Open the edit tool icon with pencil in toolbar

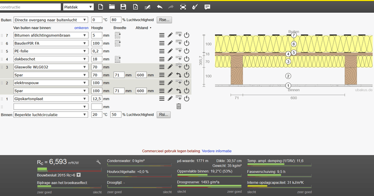tap(147, 7)
